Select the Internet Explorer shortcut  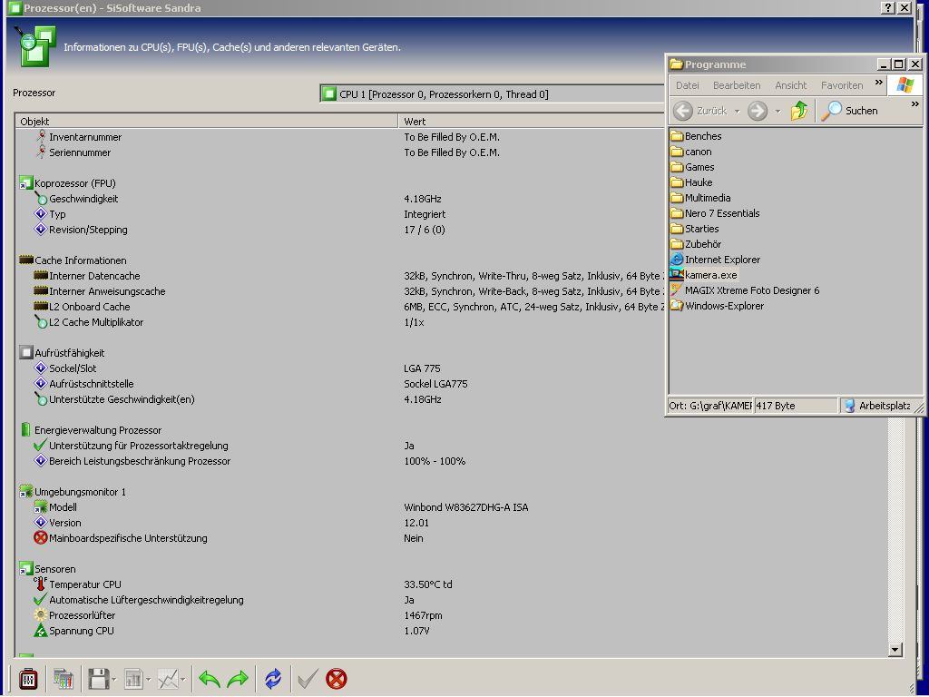click(x=715, y=259)
